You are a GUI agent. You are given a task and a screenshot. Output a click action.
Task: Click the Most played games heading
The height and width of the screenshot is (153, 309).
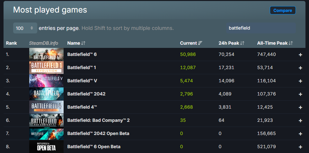tap(50, 10)
